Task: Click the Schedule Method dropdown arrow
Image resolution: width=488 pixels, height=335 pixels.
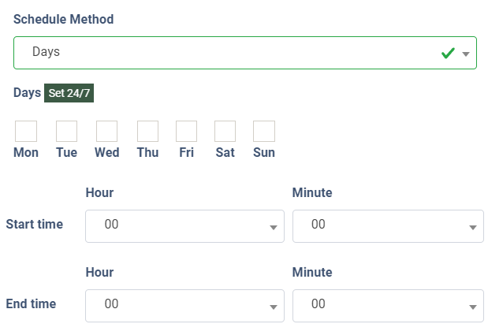Action: 466,54
